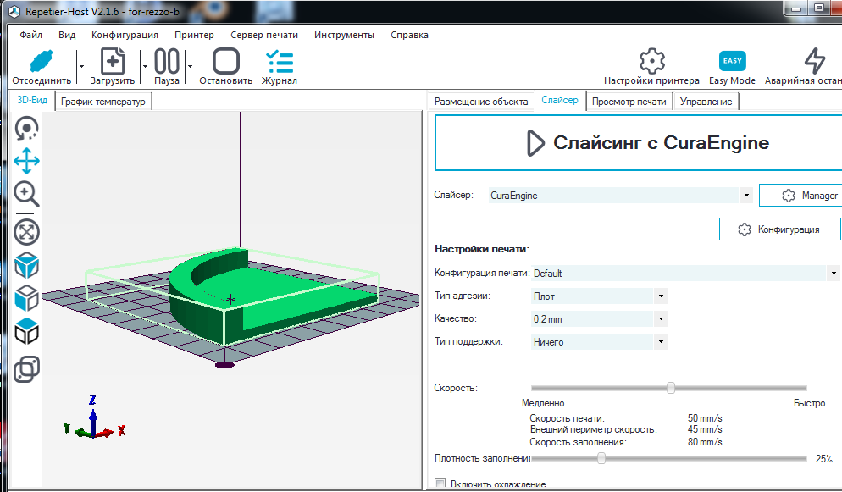
Task: Switch to the График температур tab
Action: (103, 102)
